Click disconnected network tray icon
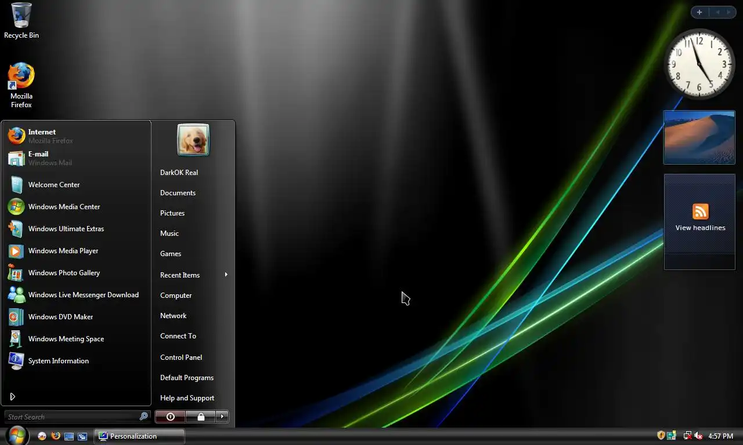This screenshot has height=445, width=743. (688, 436)
